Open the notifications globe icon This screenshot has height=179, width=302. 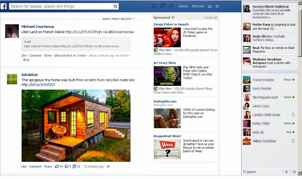click(x=171, y=6)
